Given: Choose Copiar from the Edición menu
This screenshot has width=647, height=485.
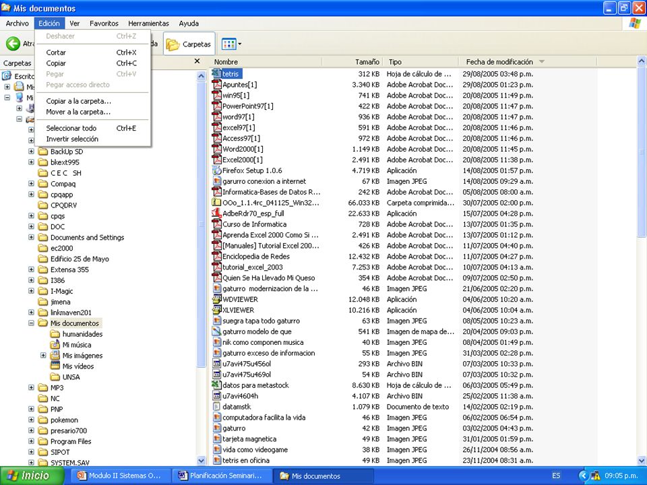Looking at the screenshot, I should point(92,63).
